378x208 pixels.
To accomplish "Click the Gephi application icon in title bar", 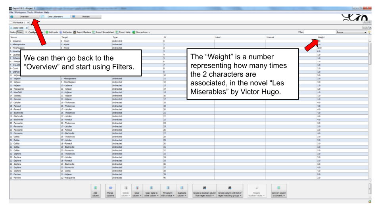I will click(x=11, y=8).
